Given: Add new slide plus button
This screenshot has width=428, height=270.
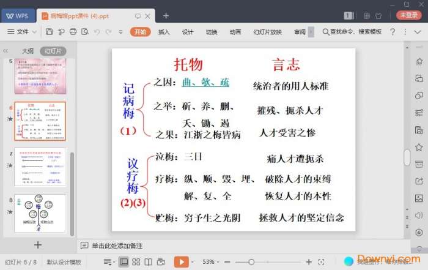Looking at the screenshot, I should pos(38,244).
